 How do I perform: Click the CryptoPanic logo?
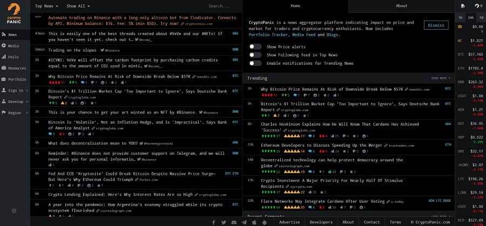(14, 13)
